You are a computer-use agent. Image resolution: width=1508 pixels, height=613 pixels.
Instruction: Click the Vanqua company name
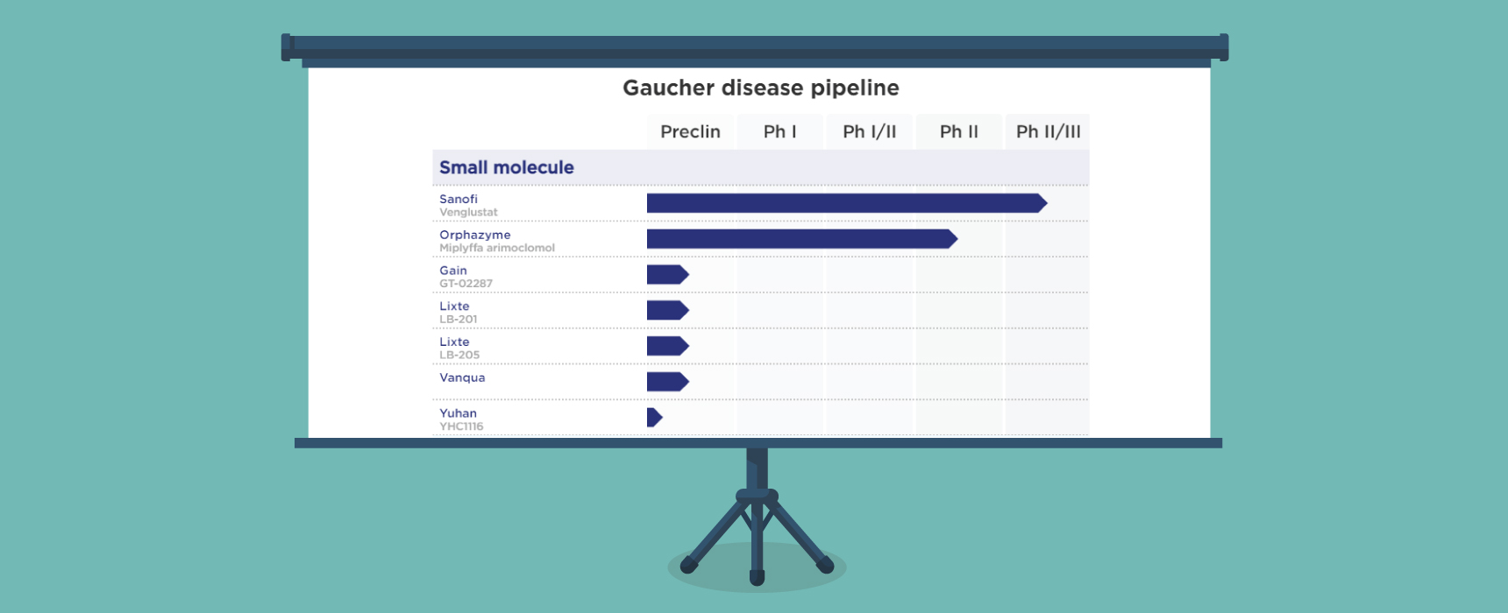point(462,377)
